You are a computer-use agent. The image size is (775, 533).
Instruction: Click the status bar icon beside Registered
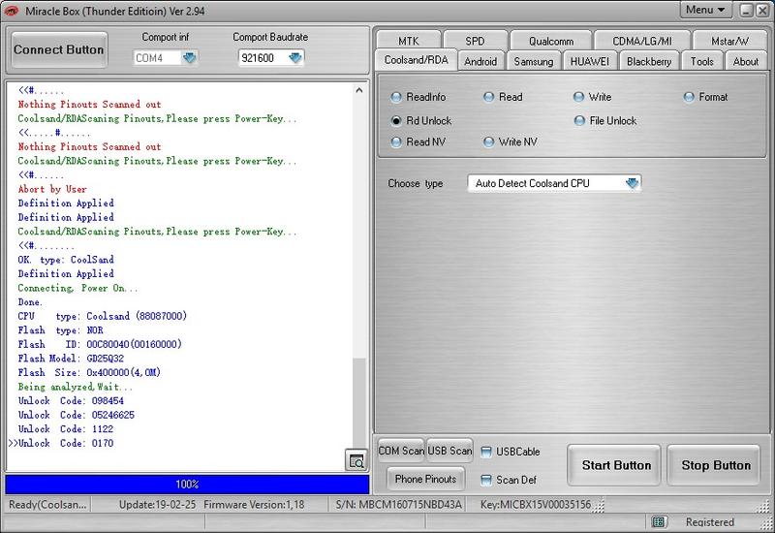[x=658, y=521]
